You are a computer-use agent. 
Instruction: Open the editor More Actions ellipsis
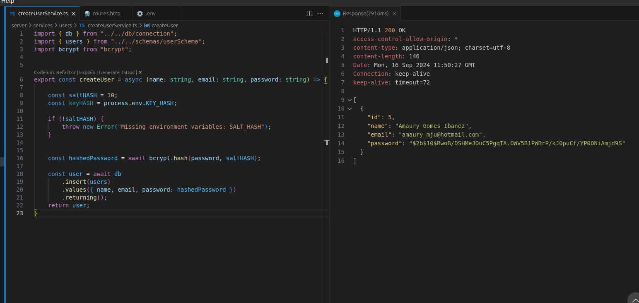pos(320,14)
